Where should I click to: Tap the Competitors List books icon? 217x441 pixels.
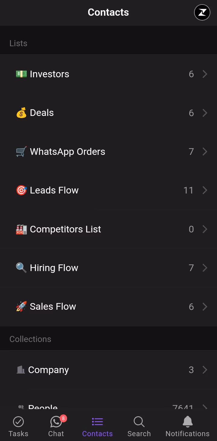pos(21,229)
